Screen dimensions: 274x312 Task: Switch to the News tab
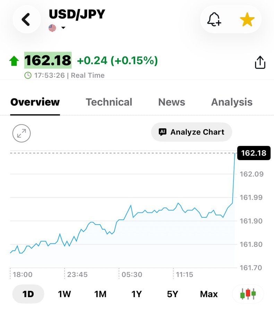pos(172,102)
